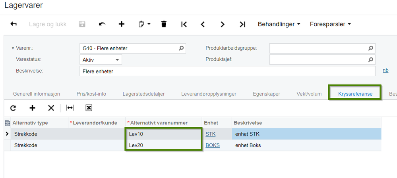397x178 pixels.
Task: Click the floppy disk save icon
Action: pos(82,24)
